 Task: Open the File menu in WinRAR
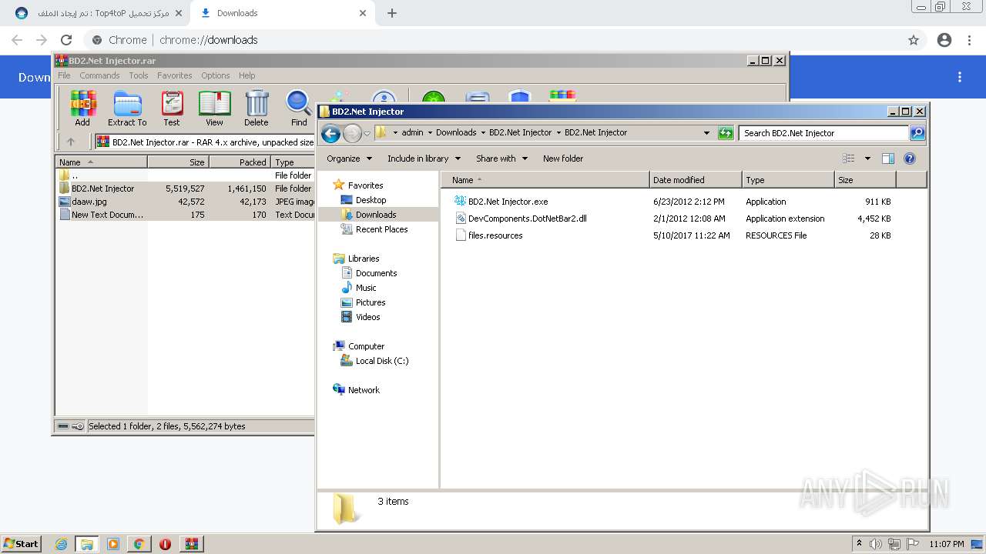[x=64, y=75]
